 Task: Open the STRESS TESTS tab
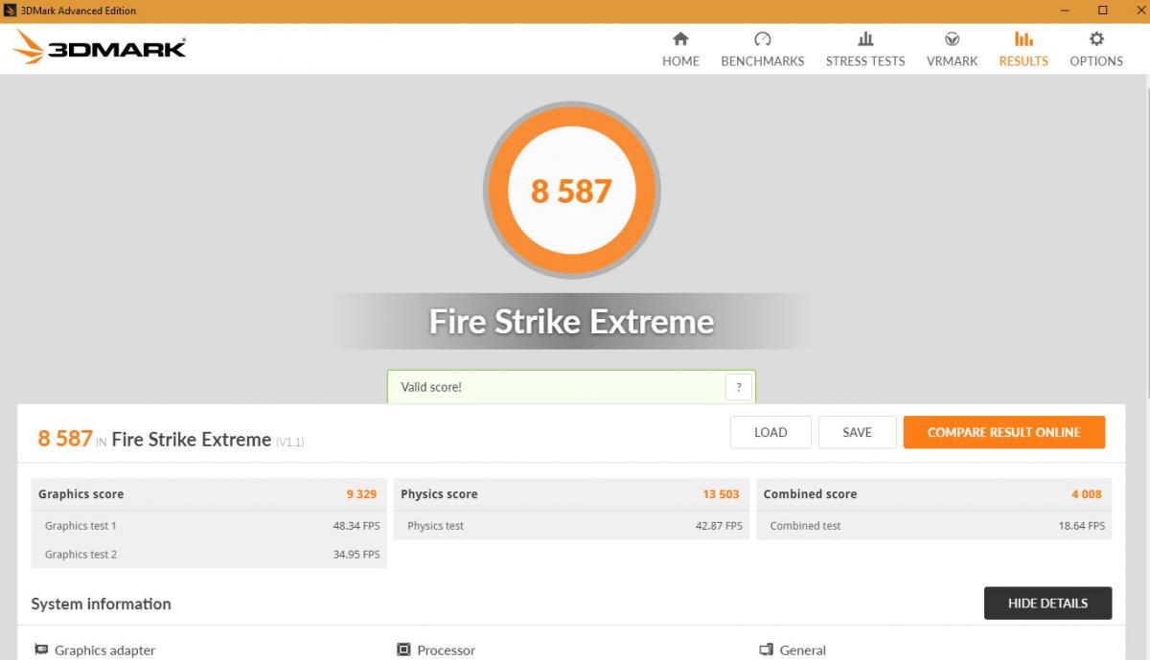click(865, 49)
